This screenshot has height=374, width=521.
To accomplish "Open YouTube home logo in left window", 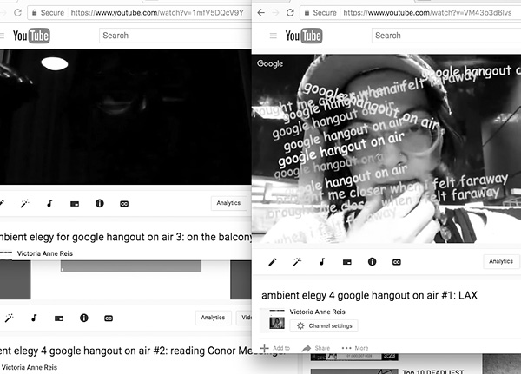I will coord(31,36).
